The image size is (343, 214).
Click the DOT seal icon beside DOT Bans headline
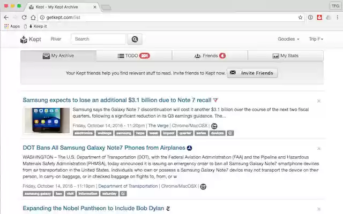pos(189,148)
